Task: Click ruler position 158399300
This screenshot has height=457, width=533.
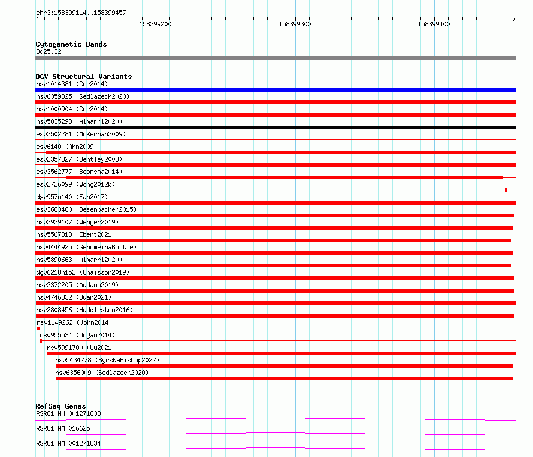Action: pos(295,24)
